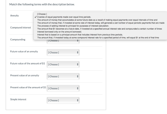Click the Compound interest term label
Image resolution: width=167 pixels, height=114 pixels.
(x=21, y=28)
